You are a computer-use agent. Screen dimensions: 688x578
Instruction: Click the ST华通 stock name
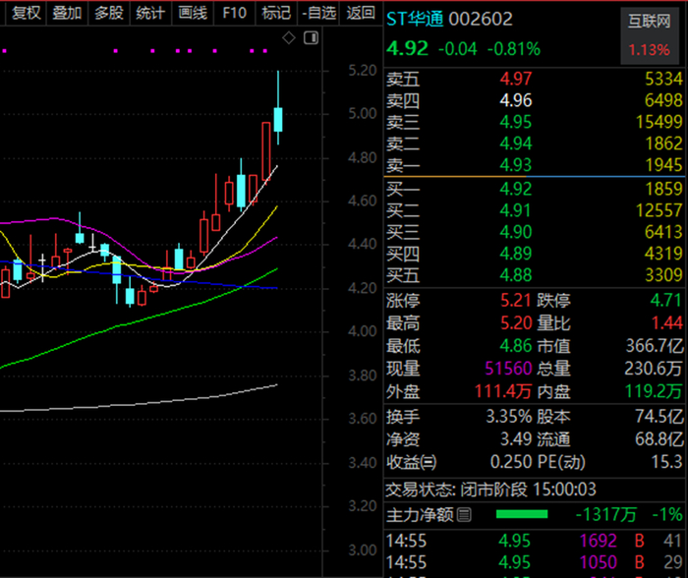pyautogui.click(x=415, y=19)
